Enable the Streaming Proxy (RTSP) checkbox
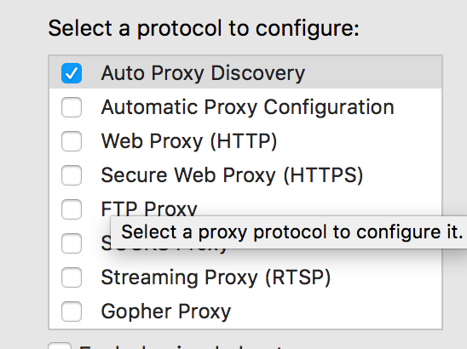The width and height of the screenshot is (467, 349). point(72,277)
